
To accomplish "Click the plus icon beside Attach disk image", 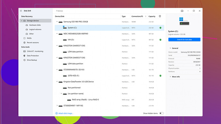I will click(x=56, y=113).
